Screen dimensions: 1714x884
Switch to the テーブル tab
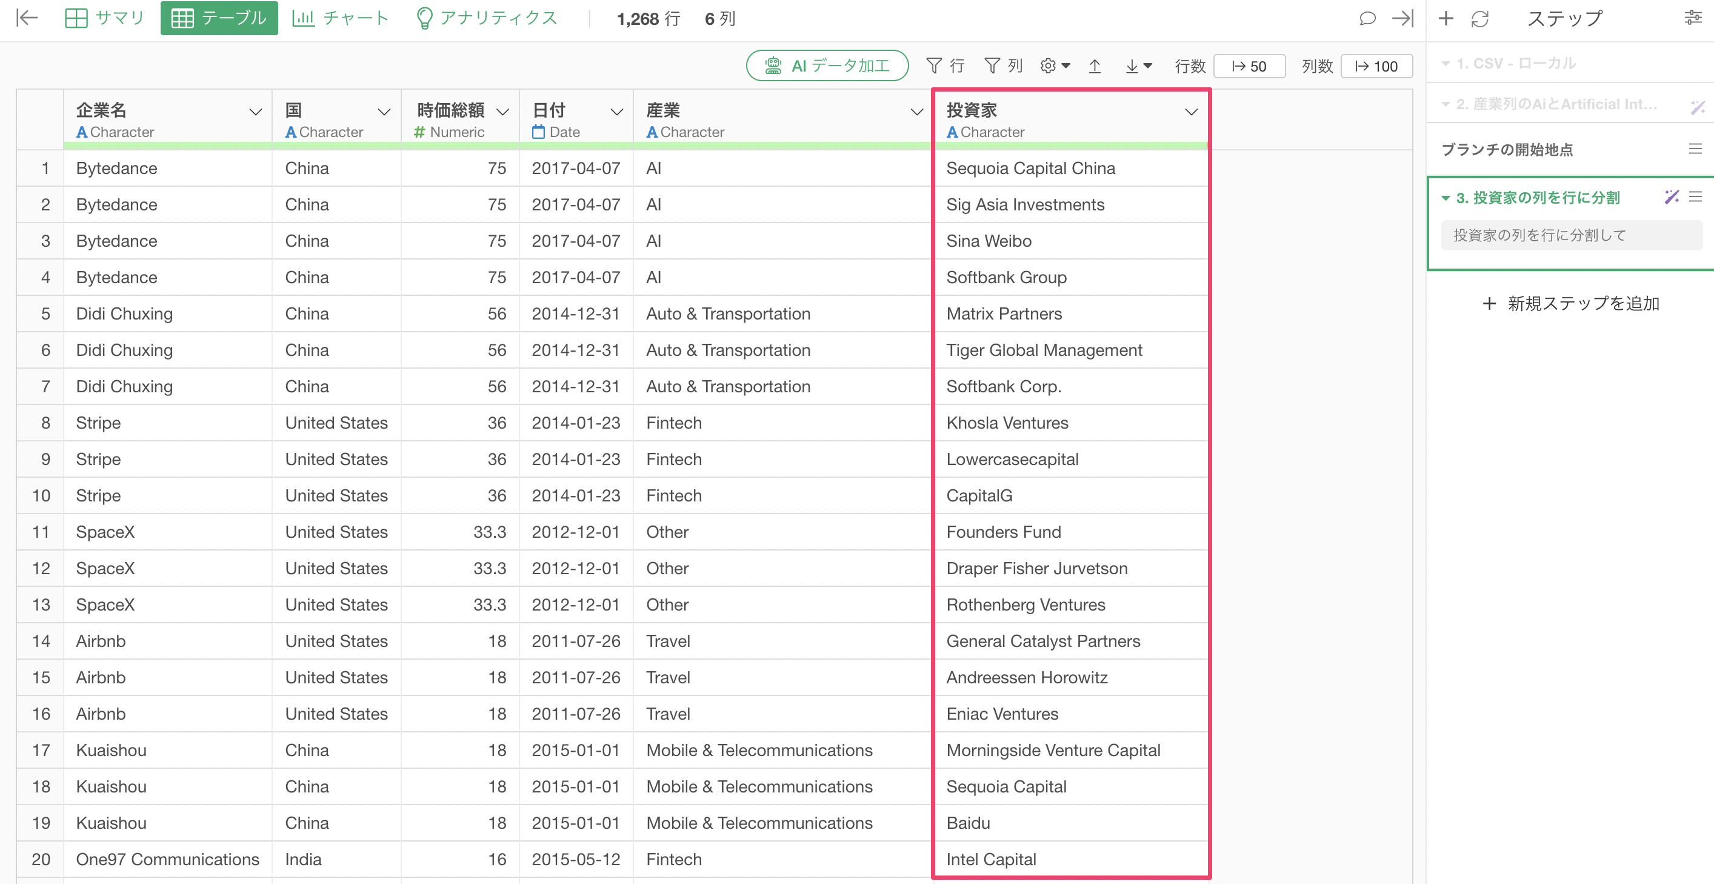[219, 18]
